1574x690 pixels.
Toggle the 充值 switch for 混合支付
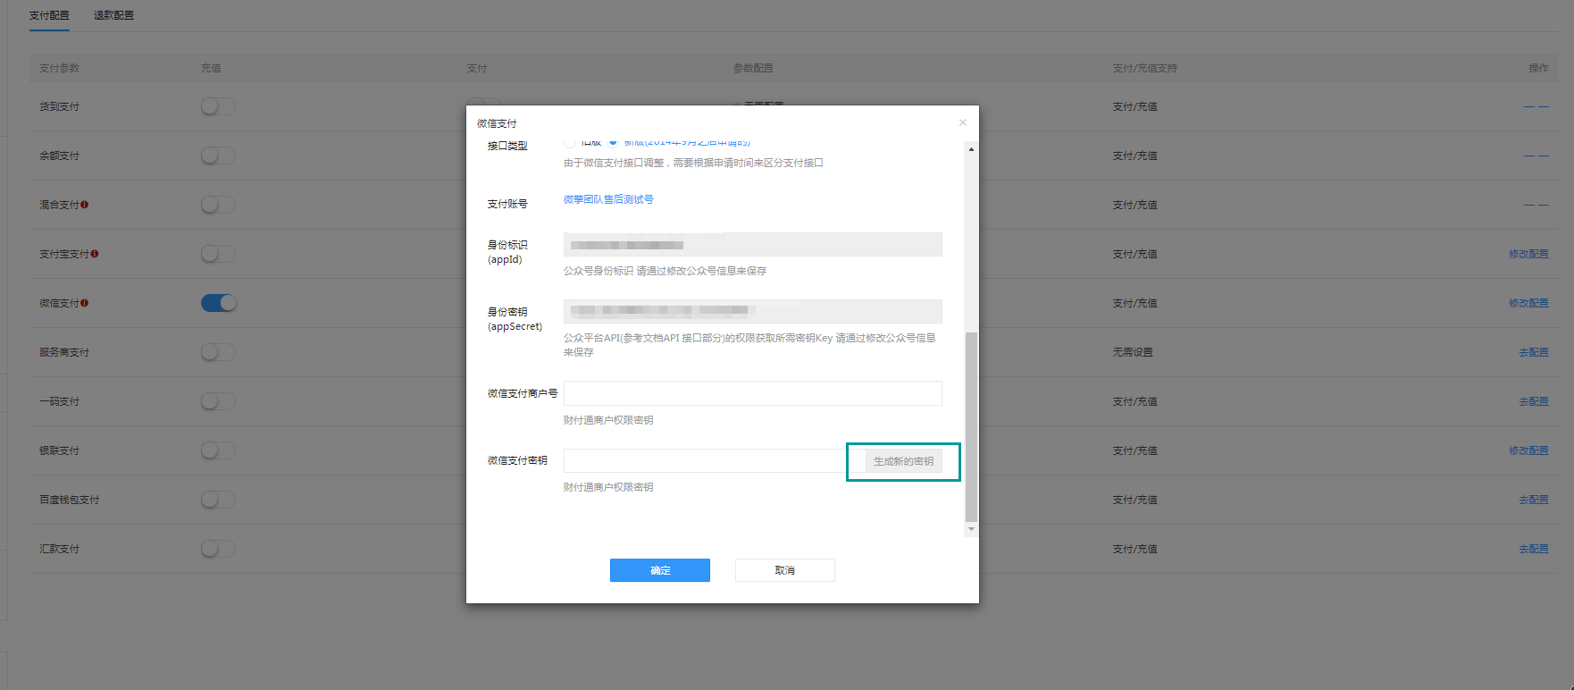[x=218, y=205]
